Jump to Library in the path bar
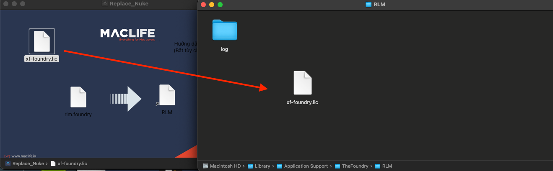553x171 pixels. [x=262, y=166]
